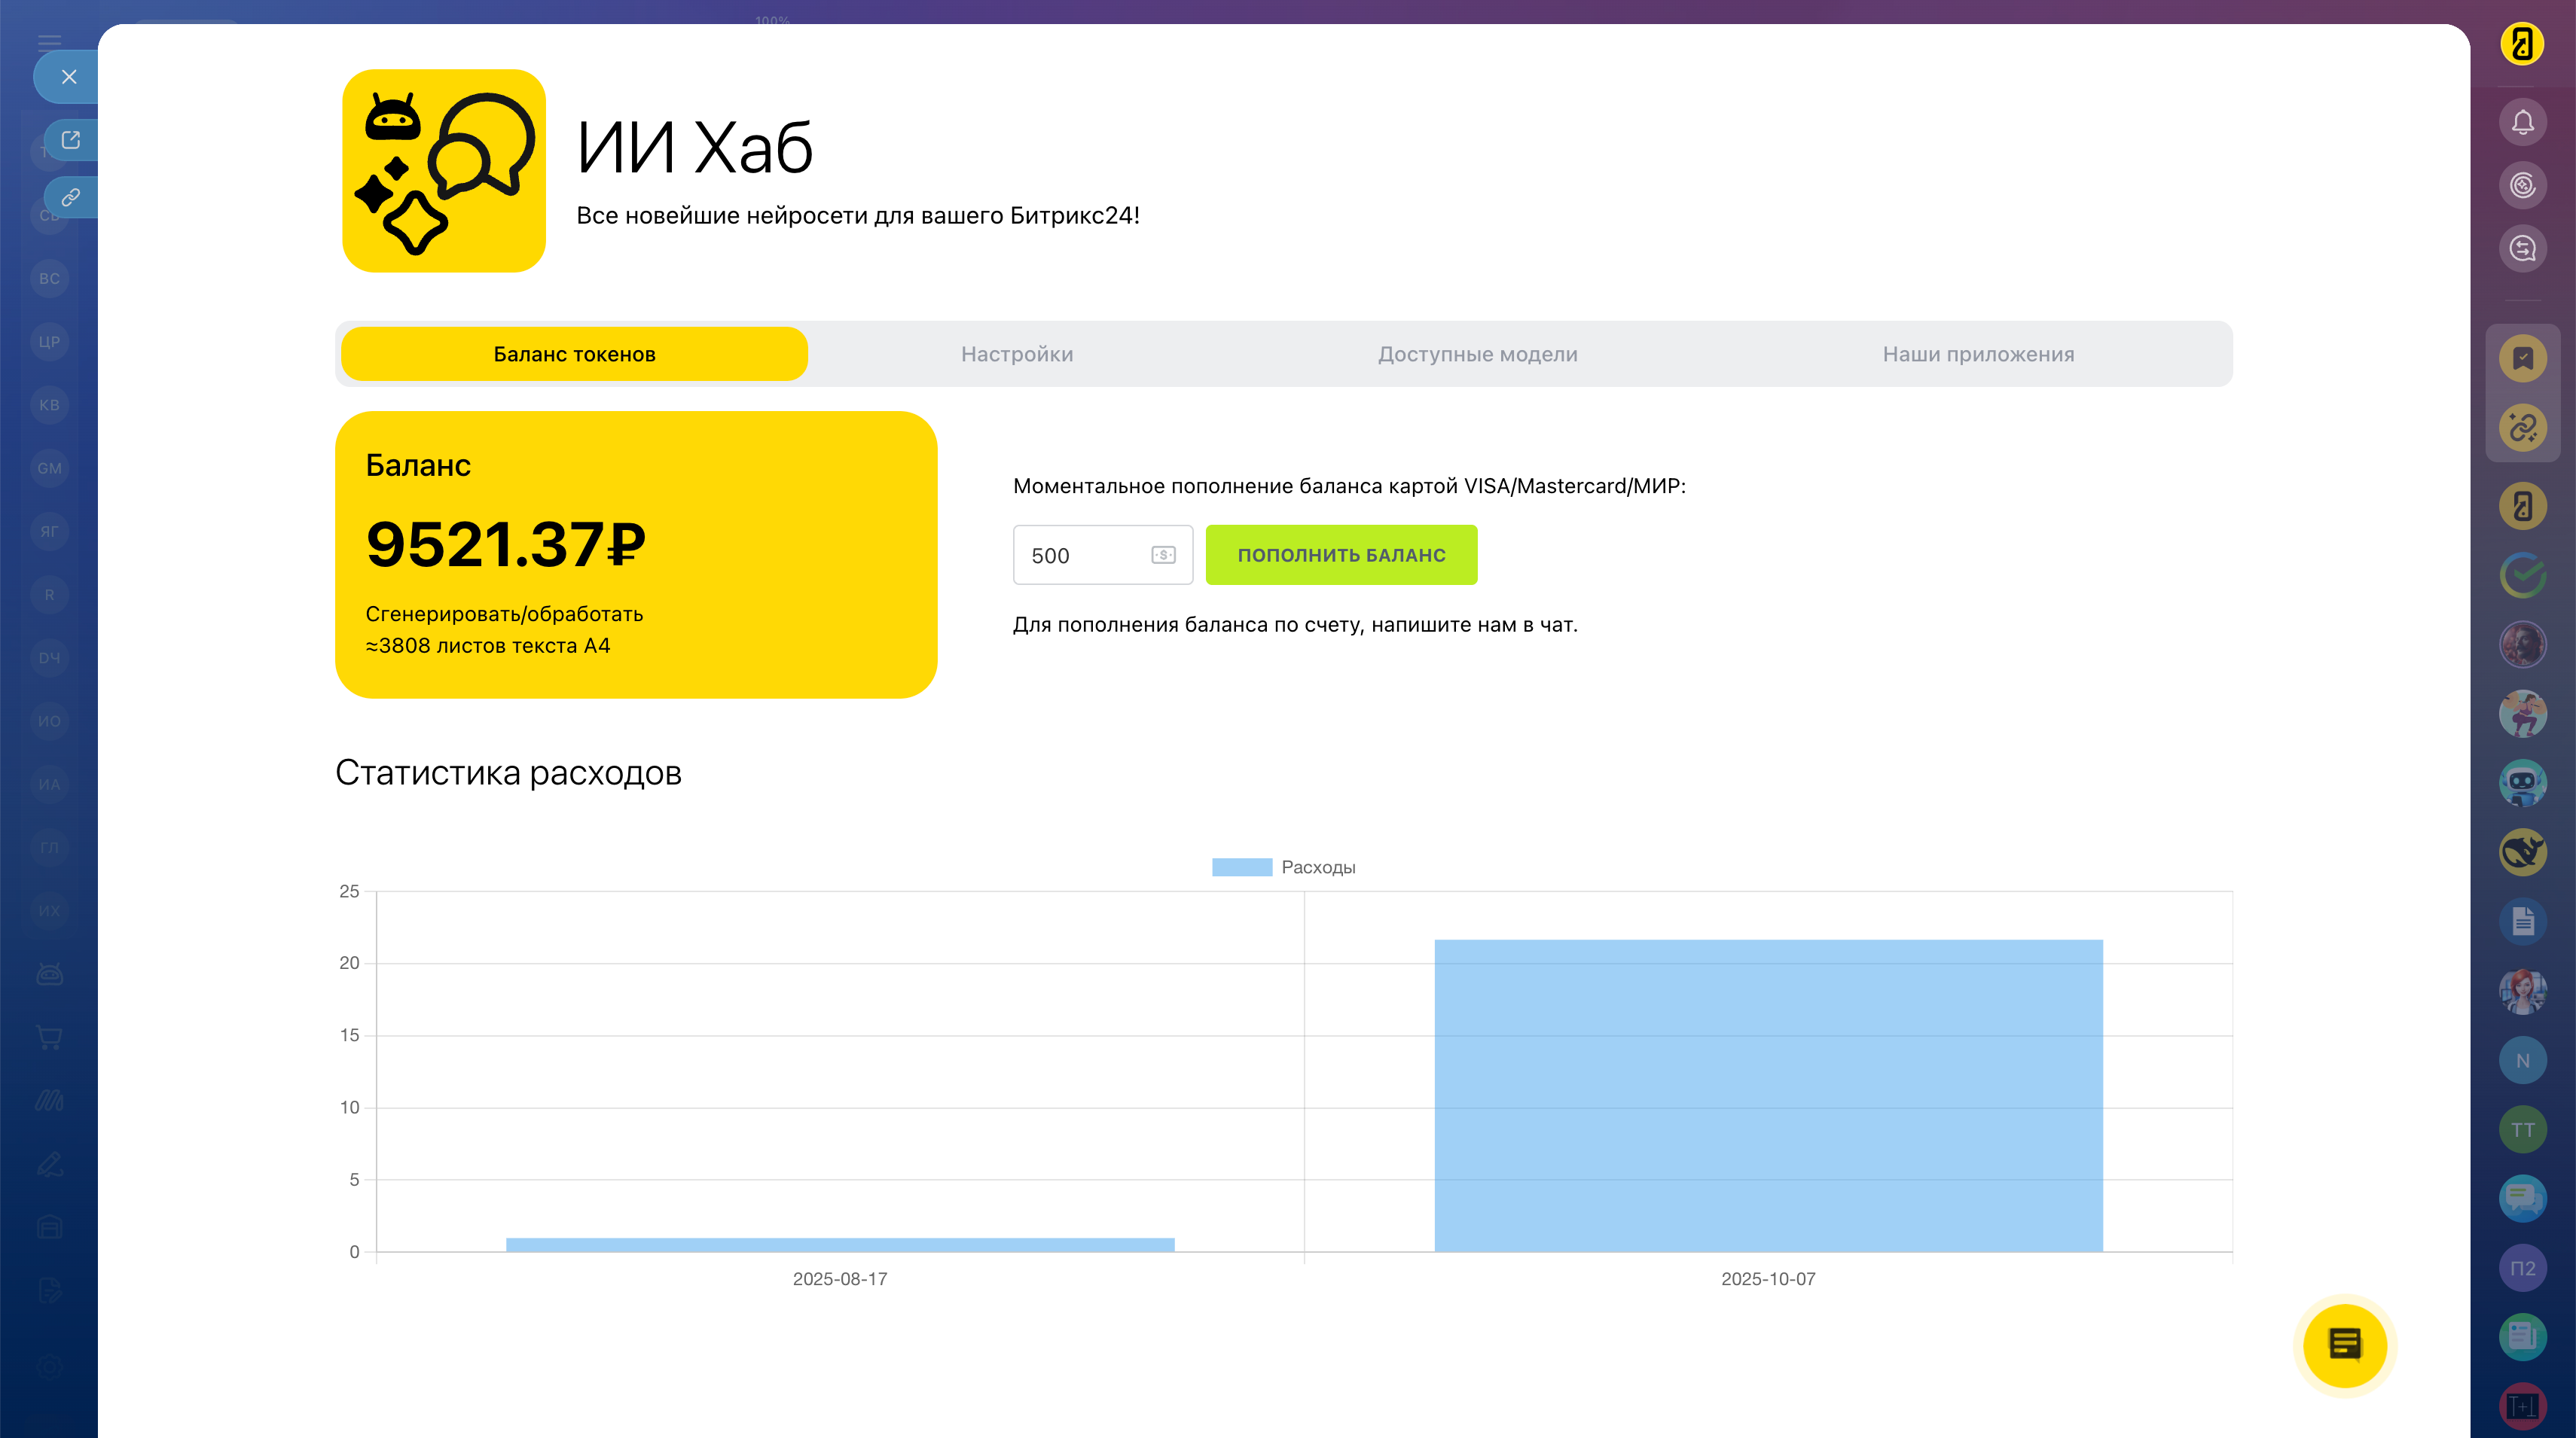
Task: Open the ТТ green chat avatar
Action: pos(2522,1129)
